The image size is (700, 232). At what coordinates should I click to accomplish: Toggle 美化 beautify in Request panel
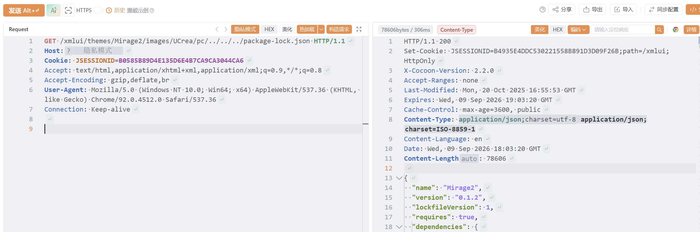pyautogui.click(x=287, y=29)
